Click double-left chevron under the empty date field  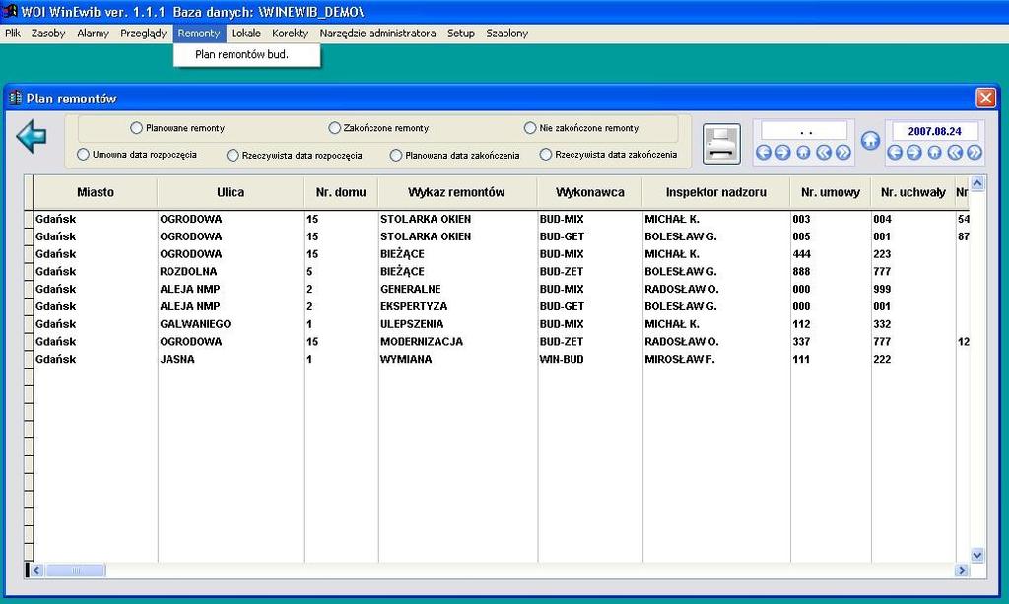point(823,153)
